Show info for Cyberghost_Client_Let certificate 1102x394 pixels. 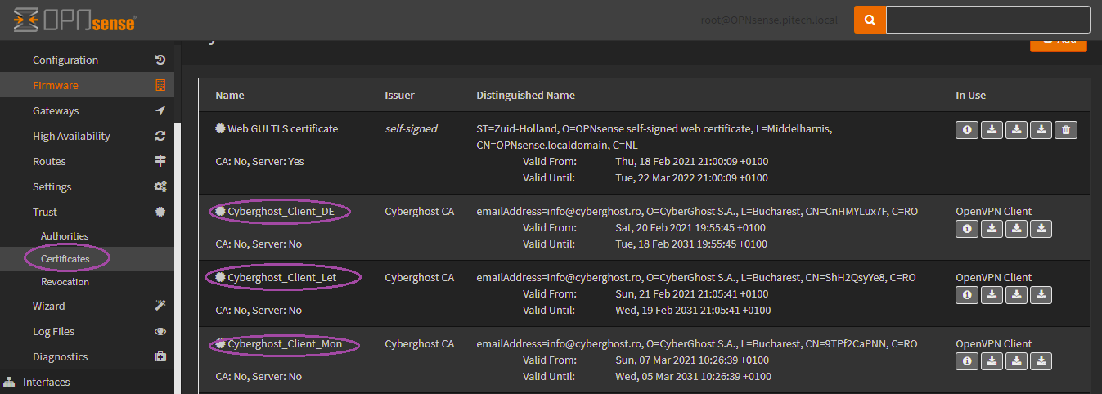[967, 295]
